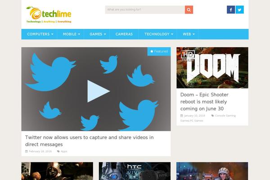Go to the Cameras section
Screen dimensions: 270x180
pyautogui.click(x=124, y=34)
